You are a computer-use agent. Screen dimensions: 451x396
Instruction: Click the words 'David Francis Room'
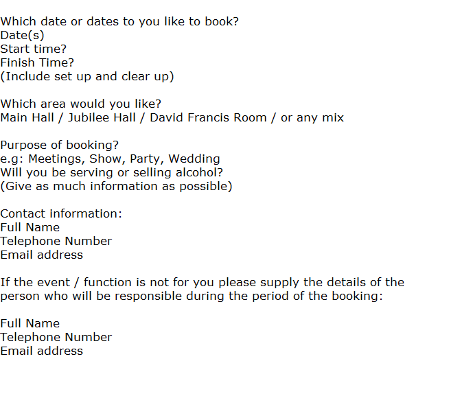pos(208,117)
